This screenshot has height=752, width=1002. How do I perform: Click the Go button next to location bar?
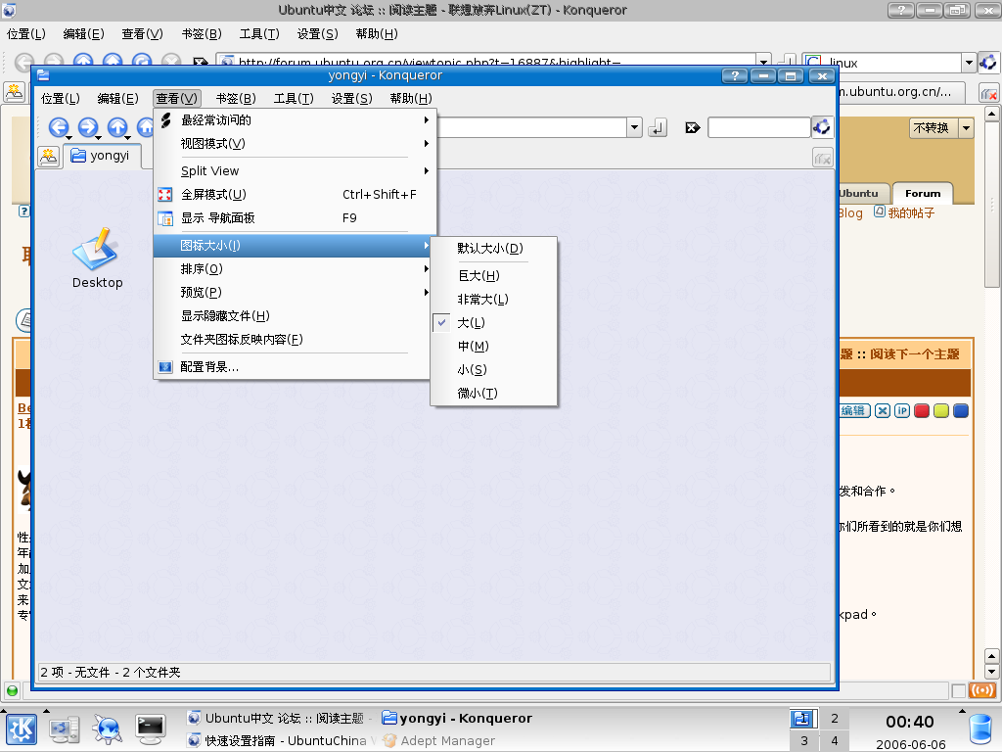[x=658, y=128]
